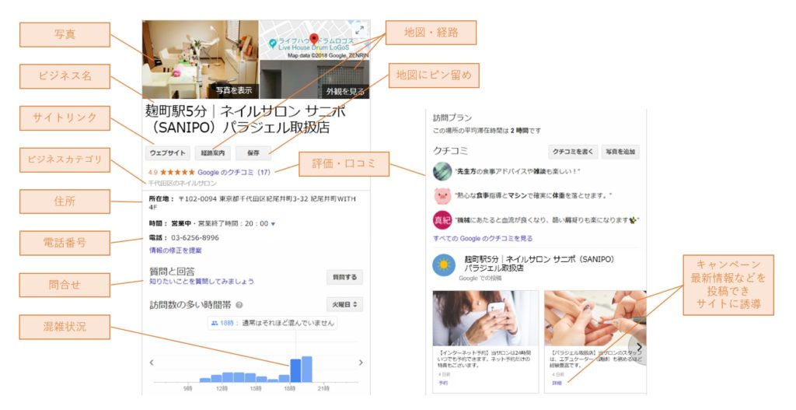Open the ウェブサイト button
The height and width of the screenshot is (410, 796).
[x=168, y=152]
